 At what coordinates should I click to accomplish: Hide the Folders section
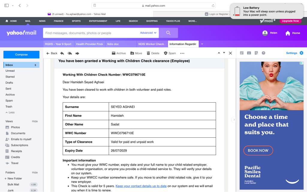[x=35, y=172]
